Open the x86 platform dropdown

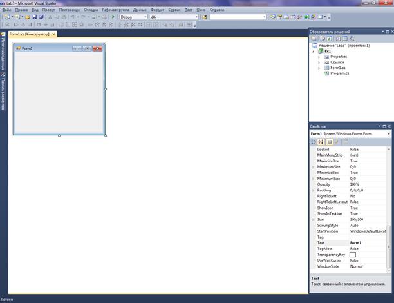coord(196,17)
